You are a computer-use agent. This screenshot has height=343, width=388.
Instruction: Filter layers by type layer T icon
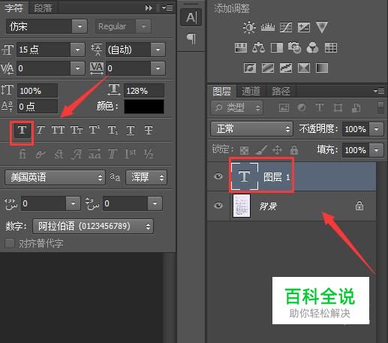tap(320, 108)
